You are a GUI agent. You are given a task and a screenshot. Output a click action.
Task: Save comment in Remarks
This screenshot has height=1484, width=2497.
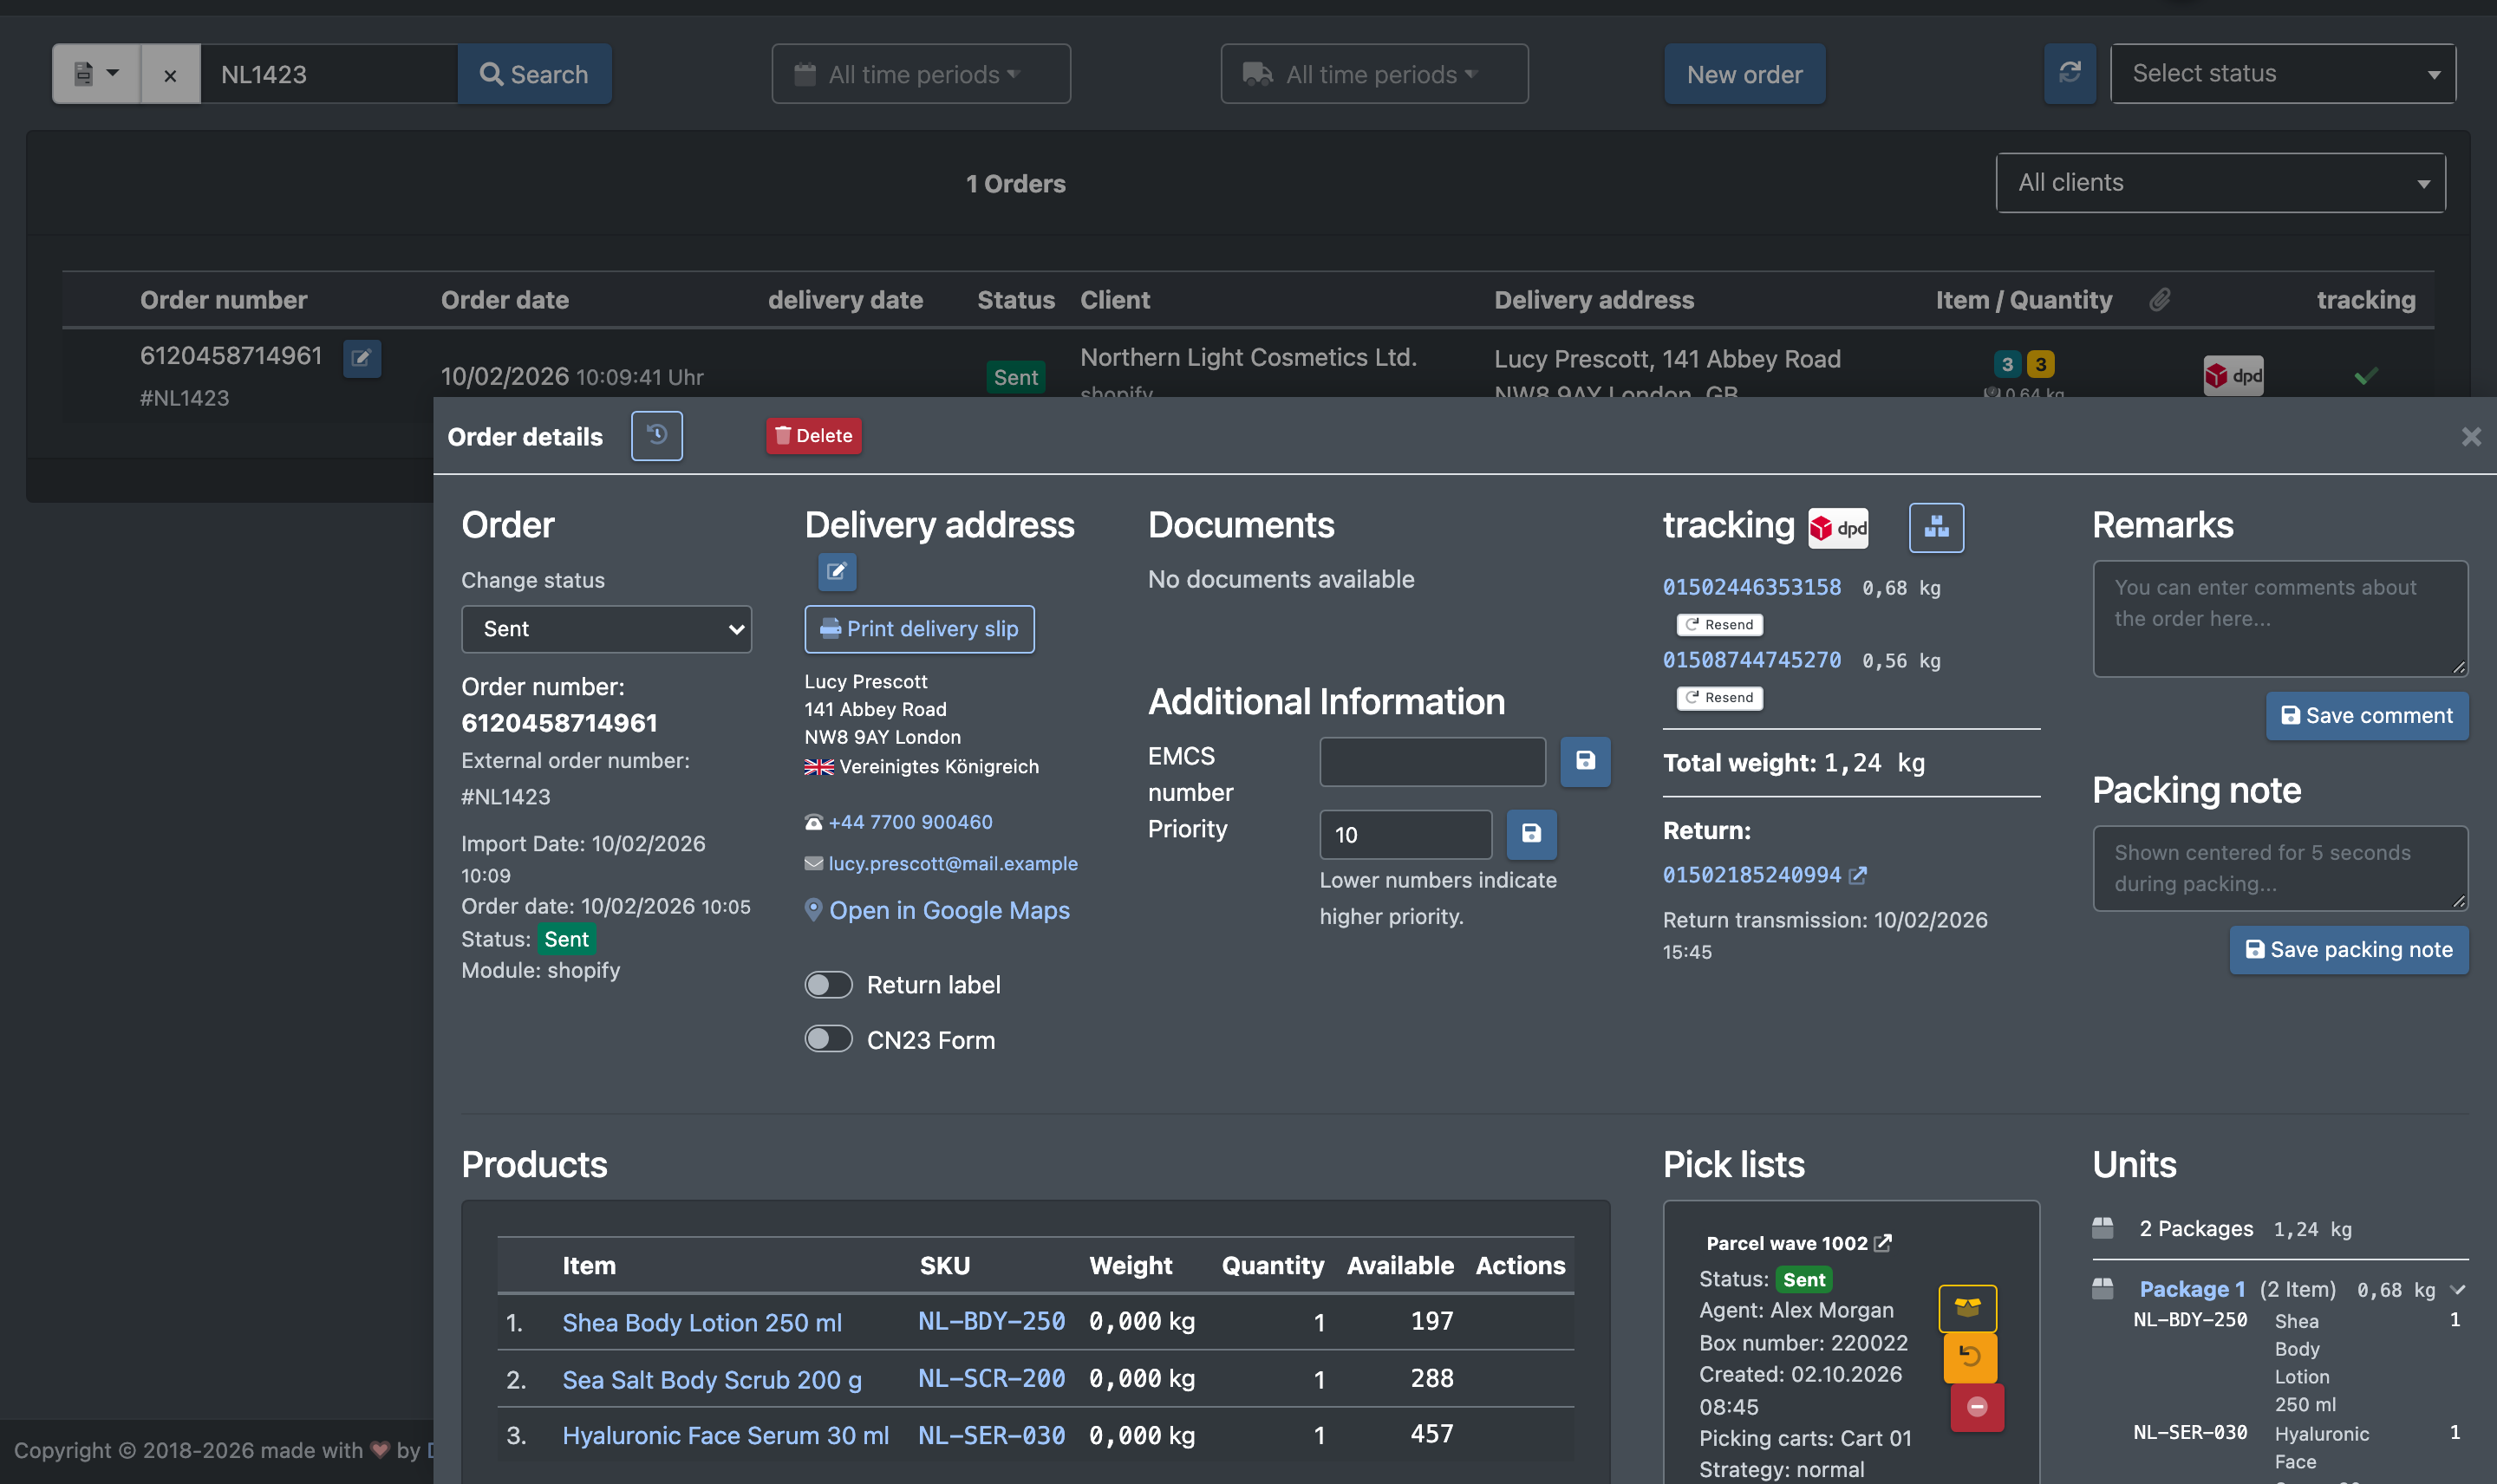(2366, 716)
